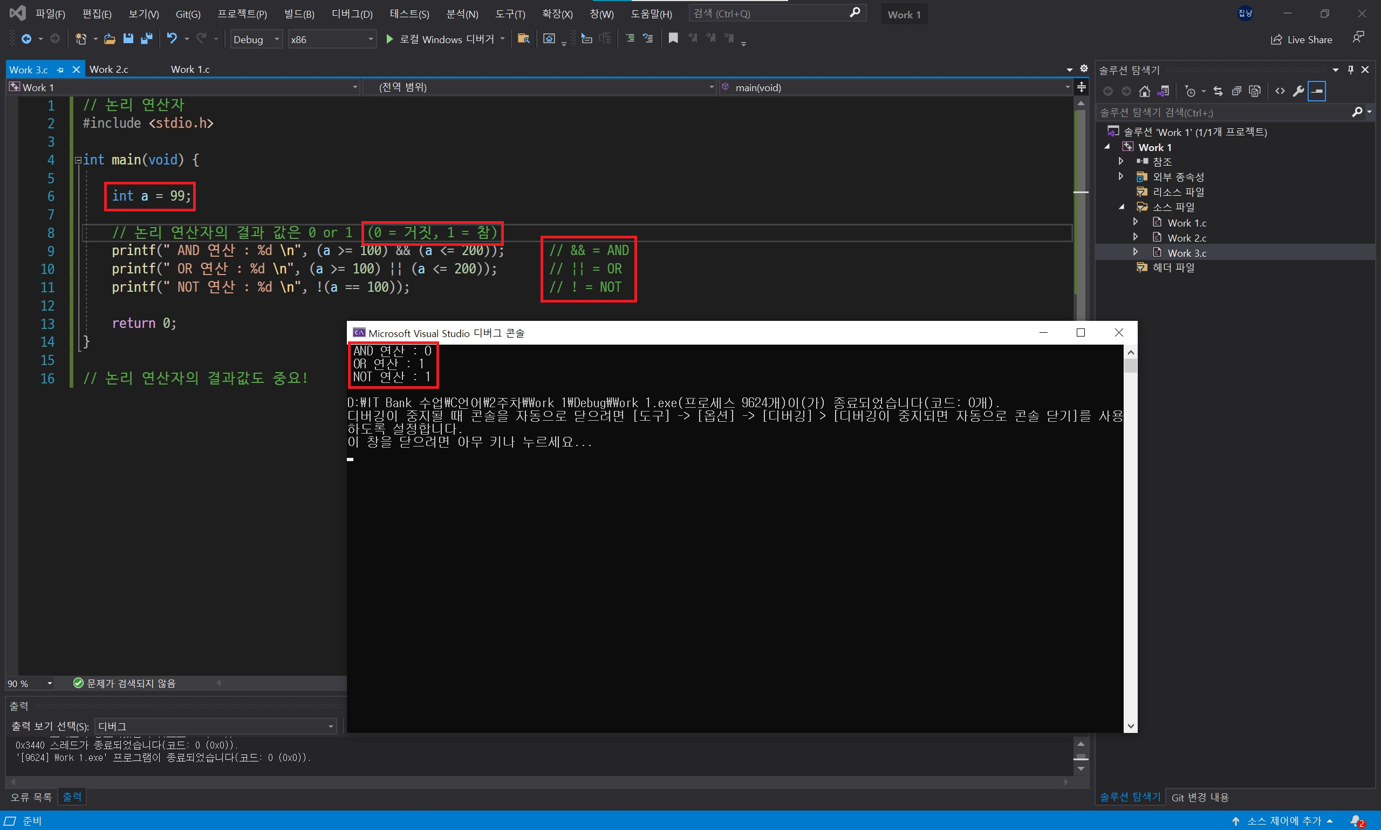
Task: Click the bookmark toggle icon in toolbar
Action: 673,39
